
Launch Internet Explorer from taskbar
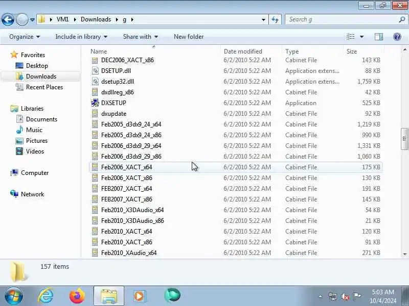(x=46, y=296)
